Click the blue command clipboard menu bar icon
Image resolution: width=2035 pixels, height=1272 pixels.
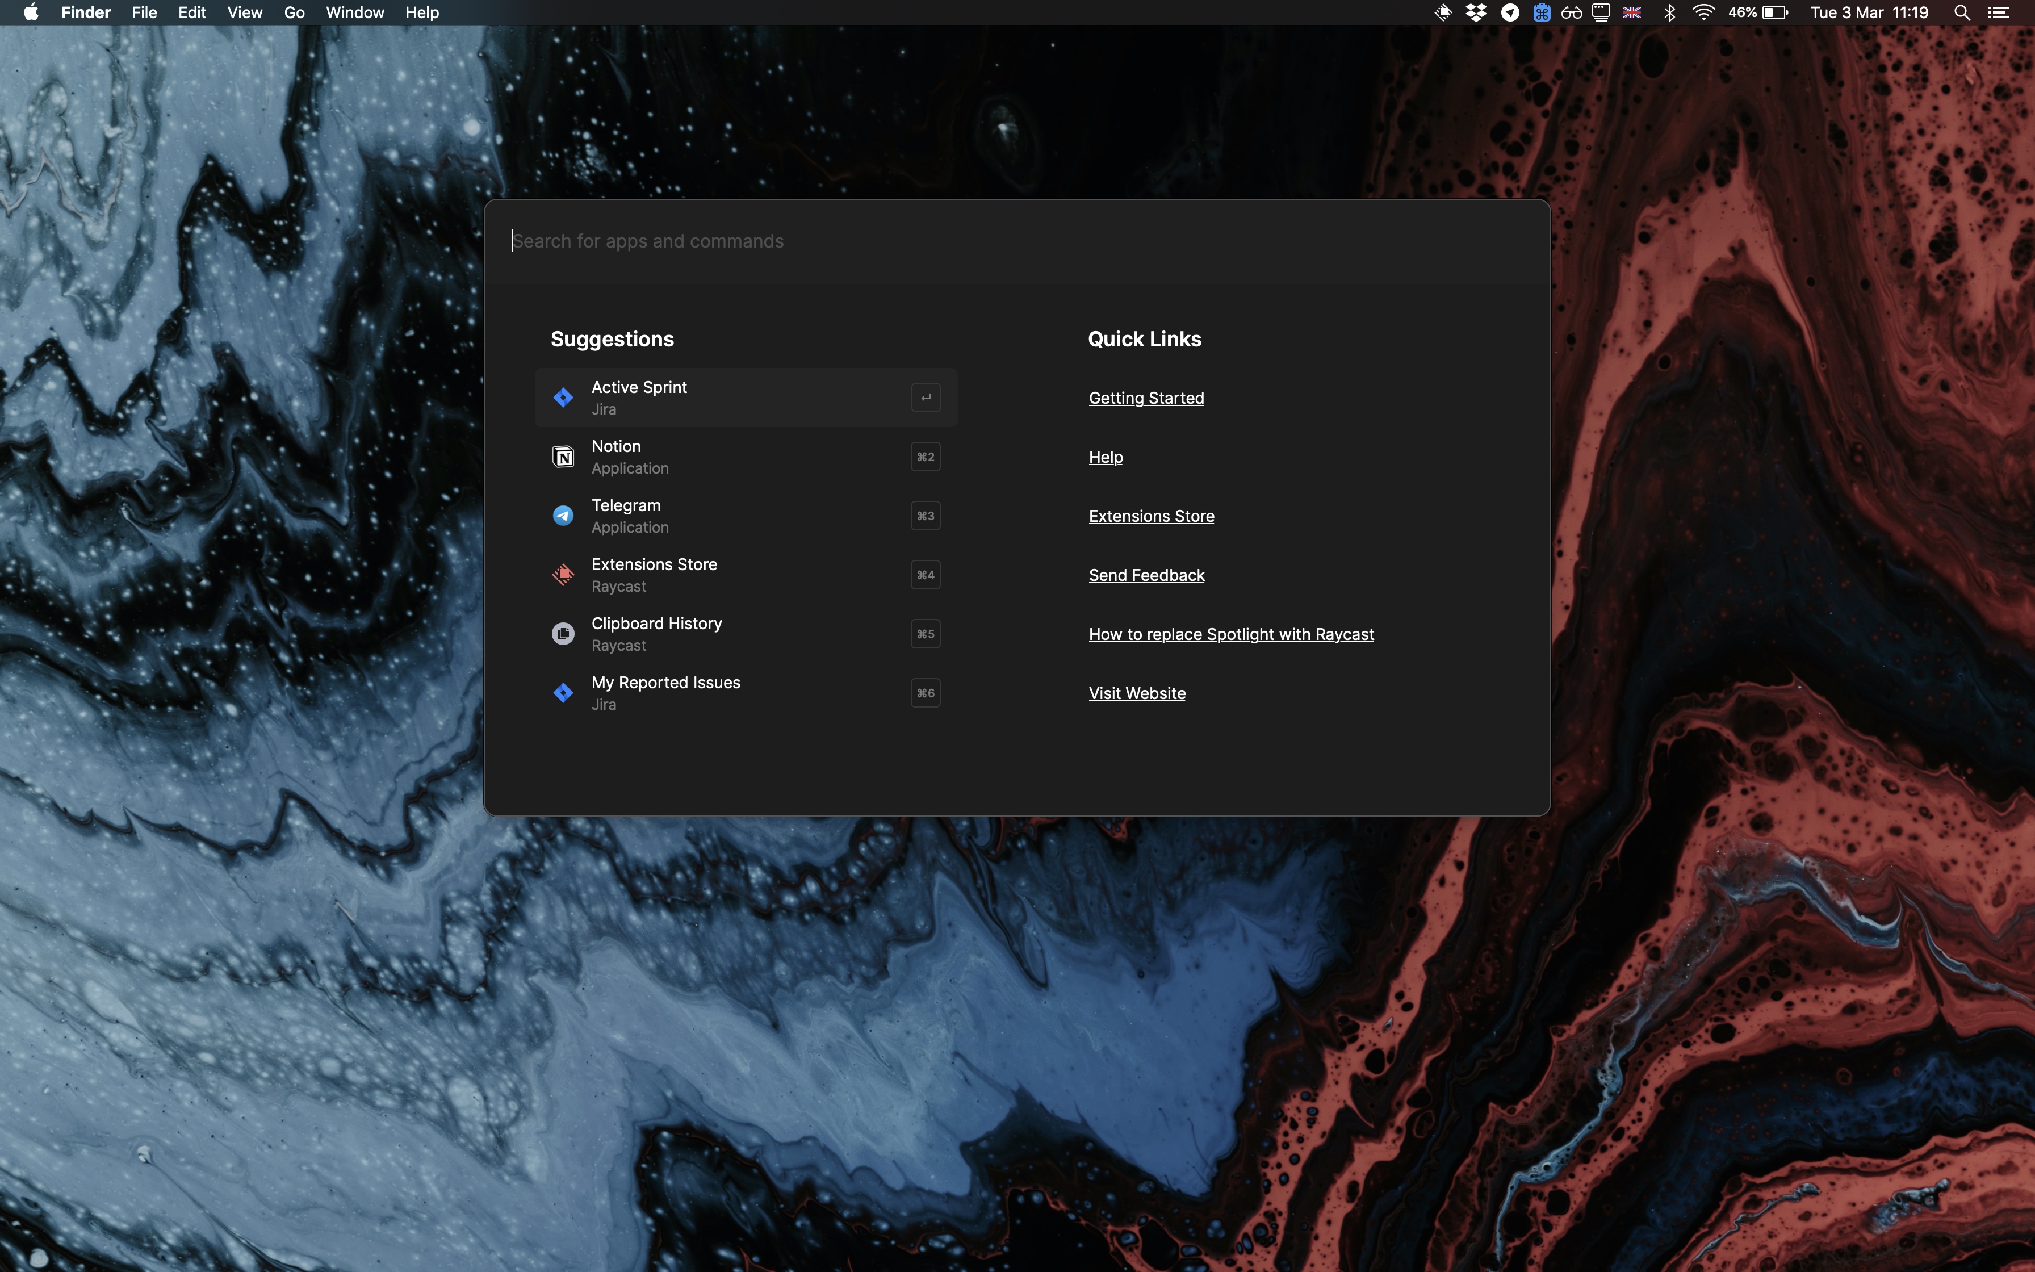(1542, 12)
